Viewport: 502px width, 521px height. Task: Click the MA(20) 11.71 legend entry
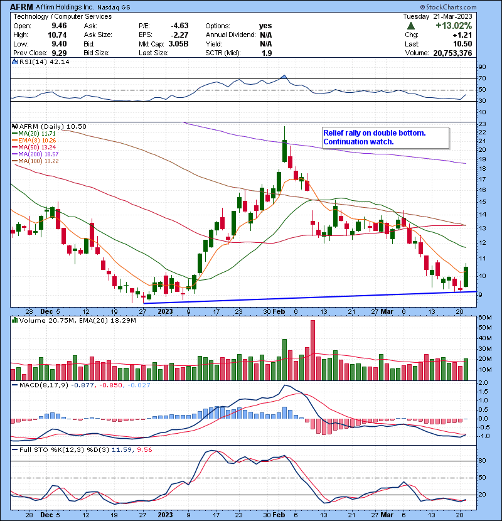(x=34, y=133)
